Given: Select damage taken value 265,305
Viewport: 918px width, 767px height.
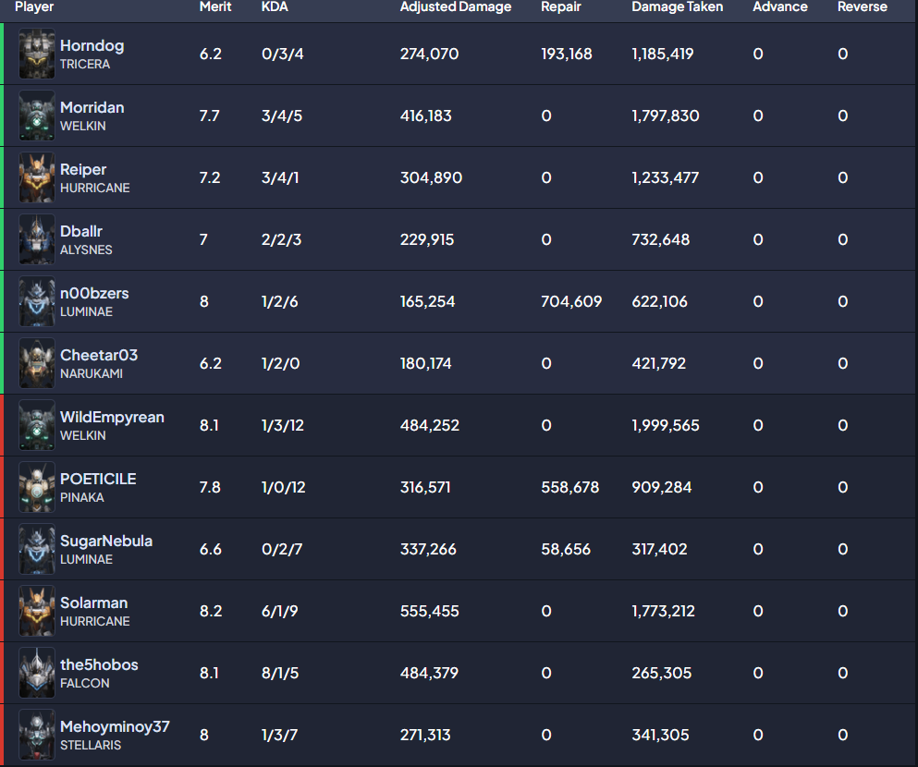Looking at the screenshot, I should point(662,674).
